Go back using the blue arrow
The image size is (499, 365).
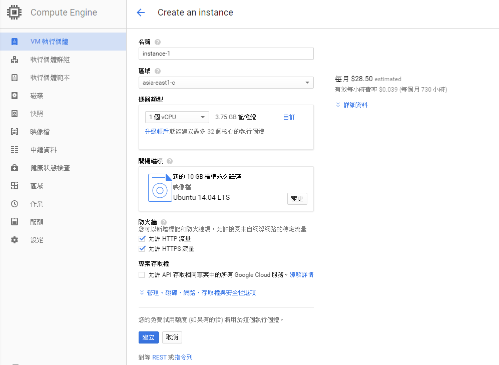(x=141, y=13)
